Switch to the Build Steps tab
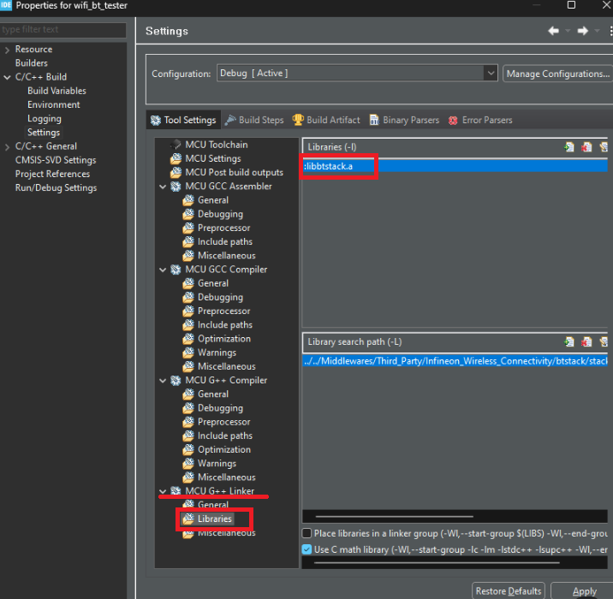 [x=254, y=120]
